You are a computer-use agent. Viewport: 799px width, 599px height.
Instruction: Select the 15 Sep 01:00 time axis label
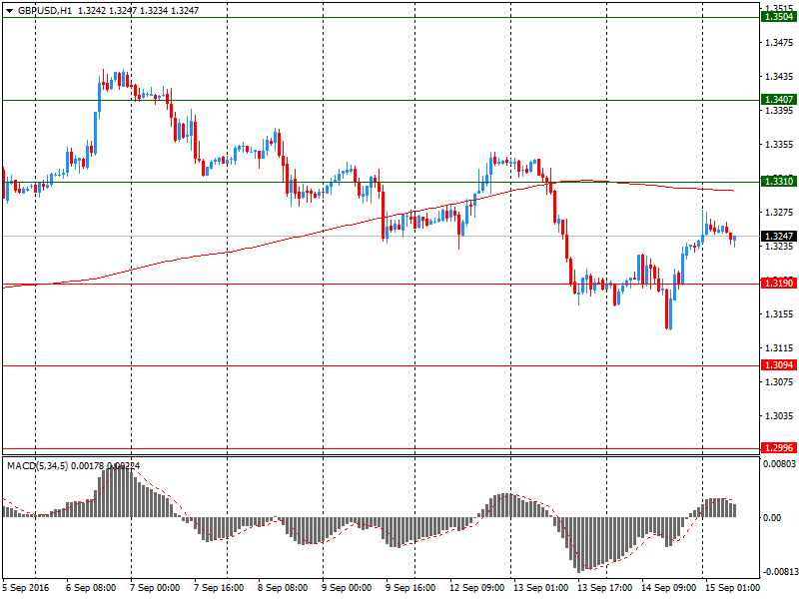coord(732,588)
